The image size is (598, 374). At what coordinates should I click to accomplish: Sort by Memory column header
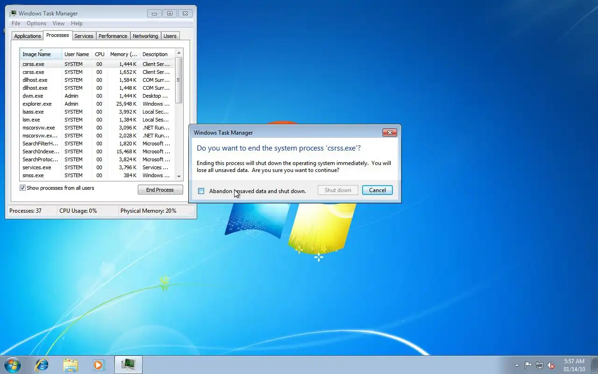123,54
